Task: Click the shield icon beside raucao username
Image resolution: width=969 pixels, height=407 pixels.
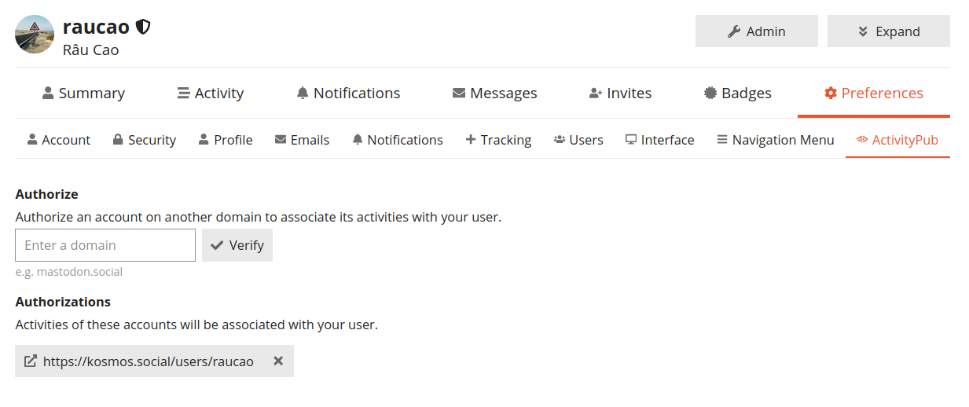Action: (143, 27)
